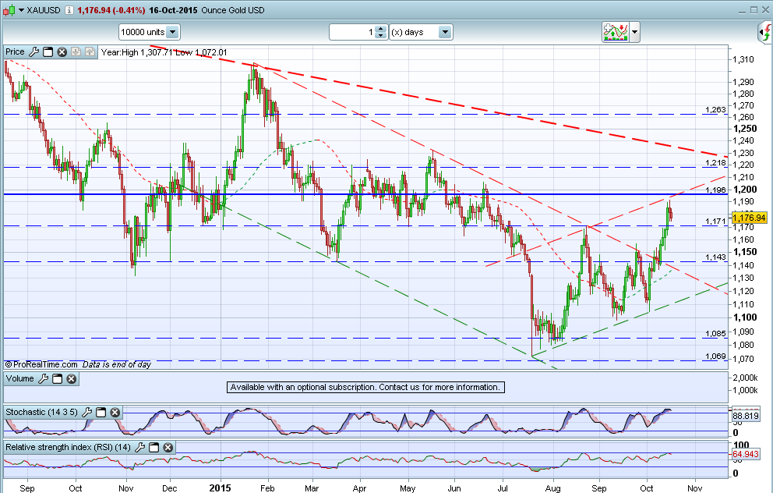Click the 1,196 horizontal level label
This screenshot has height=493, width=773.
715,190
